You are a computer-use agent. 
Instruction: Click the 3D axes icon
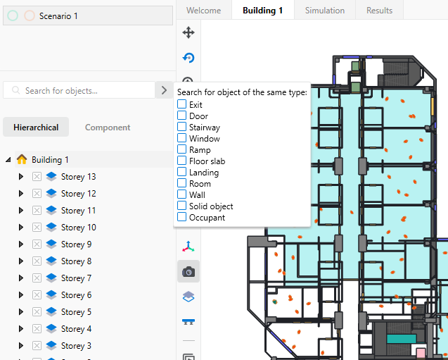188,247
